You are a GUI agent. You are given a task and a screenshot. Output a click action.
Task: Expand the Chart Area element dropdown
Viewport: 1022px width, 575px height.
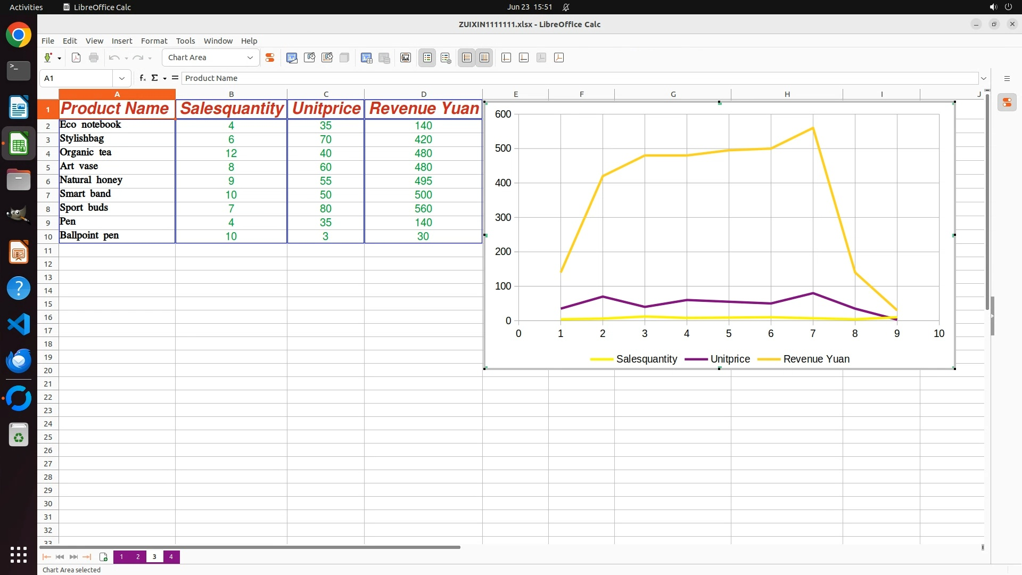click(x=250, y=57)
